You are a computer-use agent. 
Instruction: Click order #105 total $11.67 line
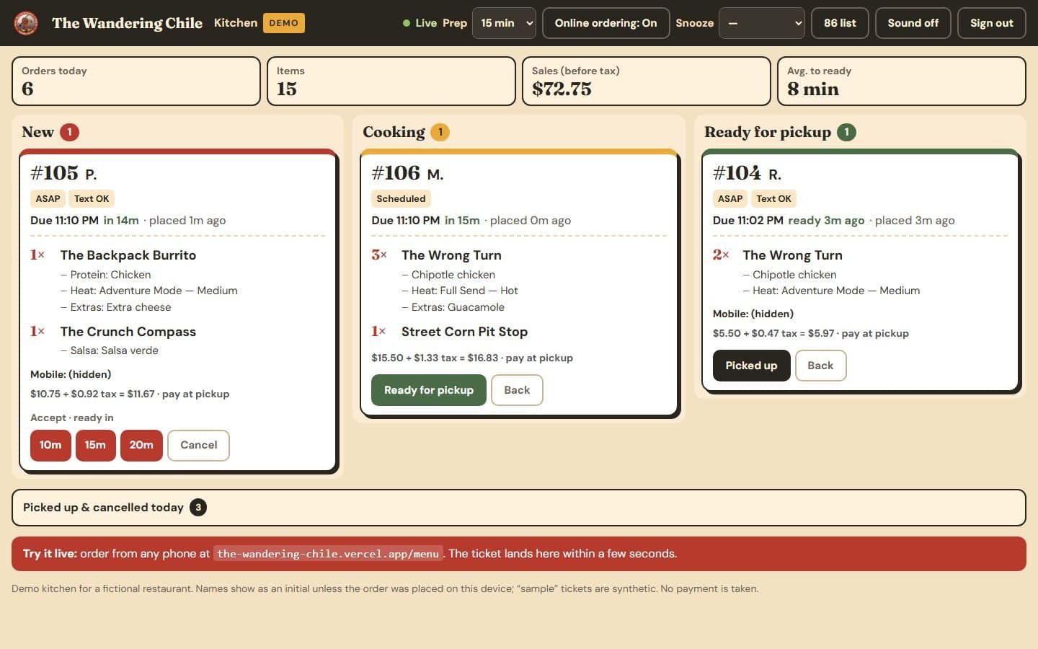click(130, 394)
